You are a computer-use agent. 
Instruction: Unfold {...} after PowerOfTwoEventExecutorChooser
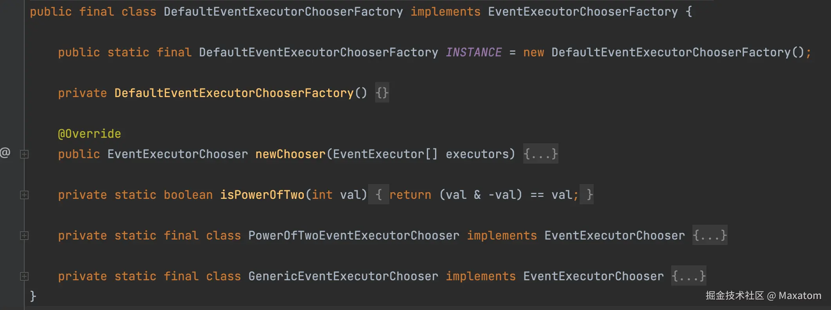[710, 236]
